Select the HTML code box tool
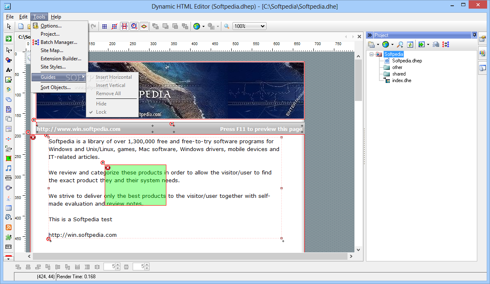The width and height of the screenshot is (490, 284). pyautogui.click(x=9, y=178)
